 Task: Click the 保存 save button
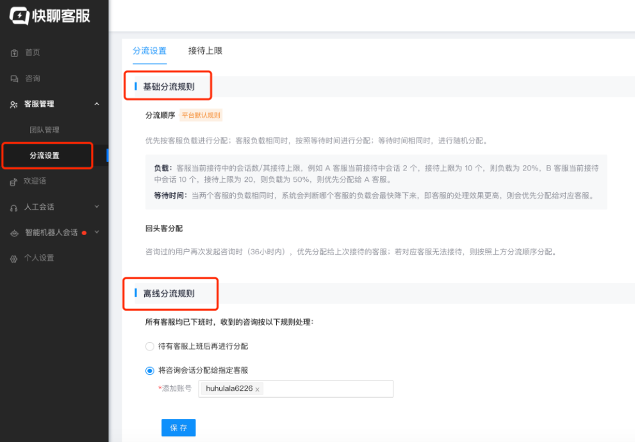178,427
